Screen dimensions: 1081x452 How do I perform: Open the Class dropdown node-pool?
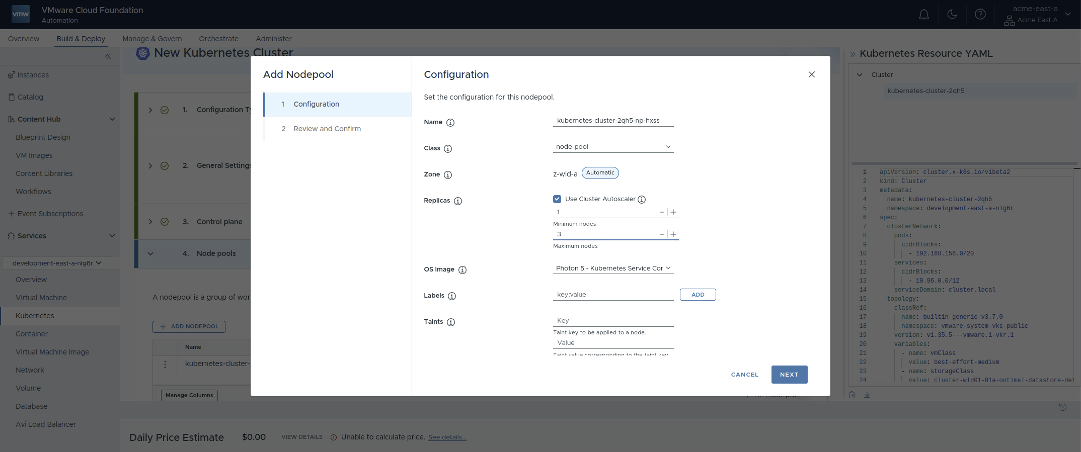[613, 147]
